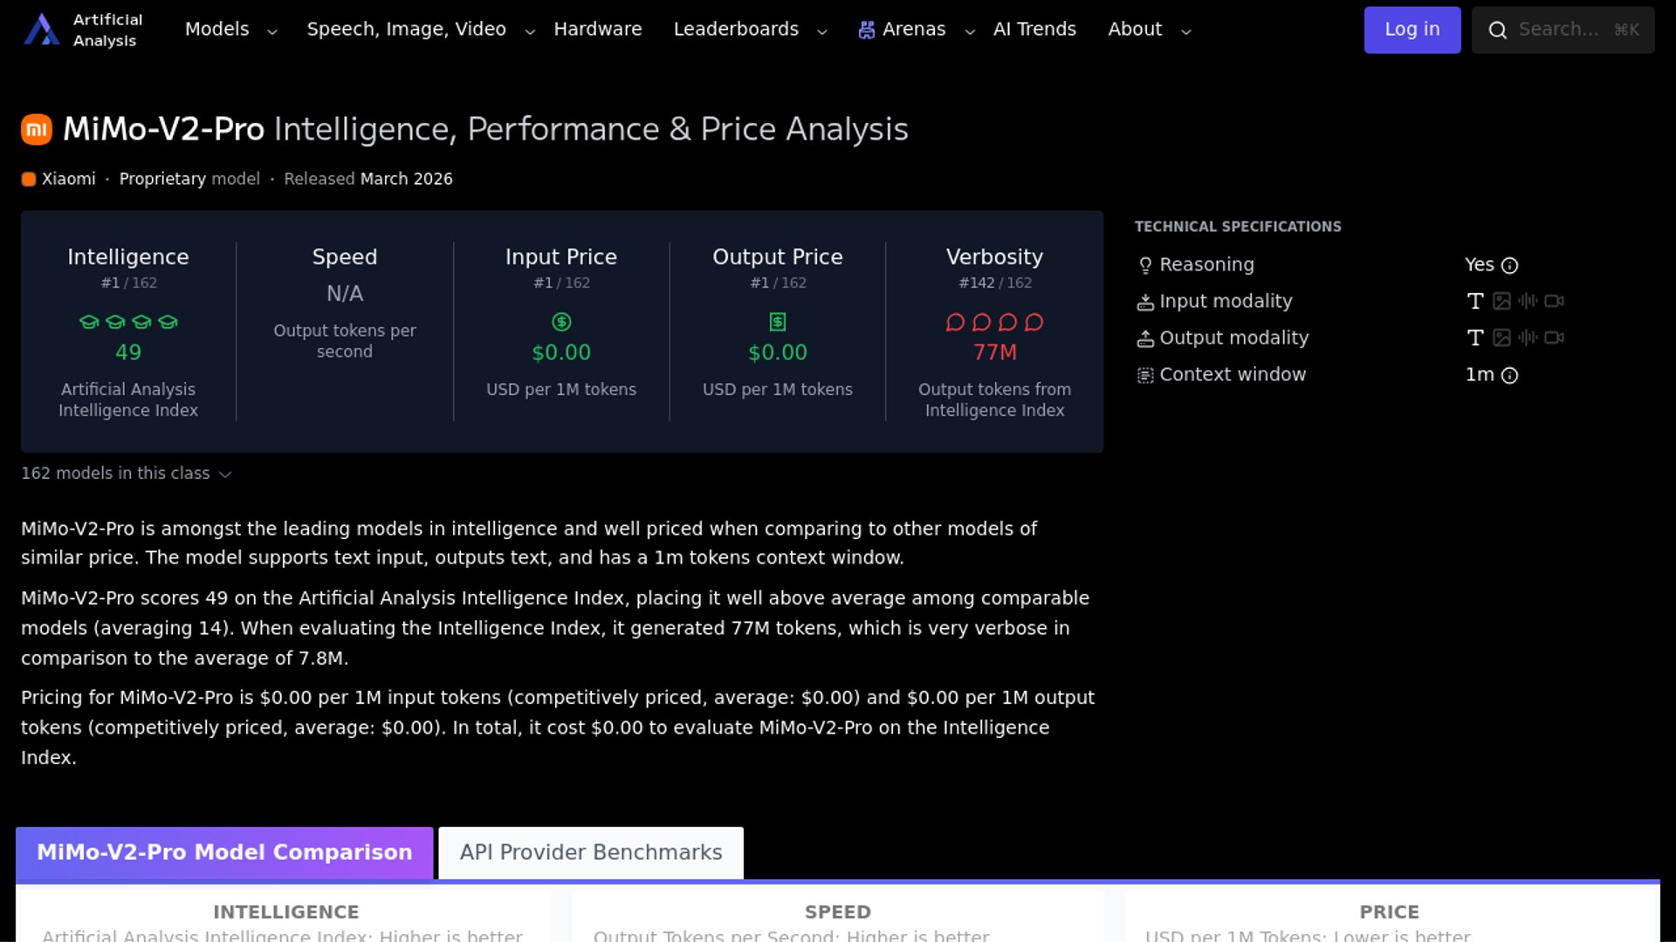Select MiMo-V2-Pro Model Comparison tab
The height and width of the screenshot is (942, 1676).
point(224,853)
